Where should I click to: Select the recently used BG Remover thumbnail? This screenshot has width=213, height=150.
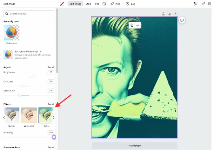pos(12,32)
